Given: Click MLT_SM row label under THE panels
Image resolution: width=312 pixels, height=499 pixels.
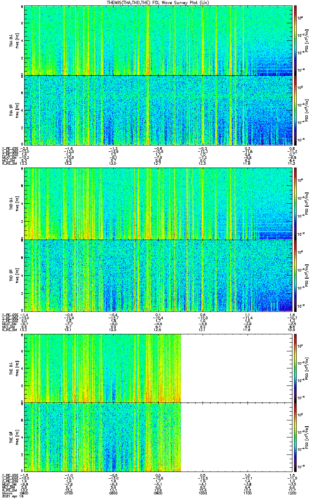Looking at the screenshot, I should point(8,487).
